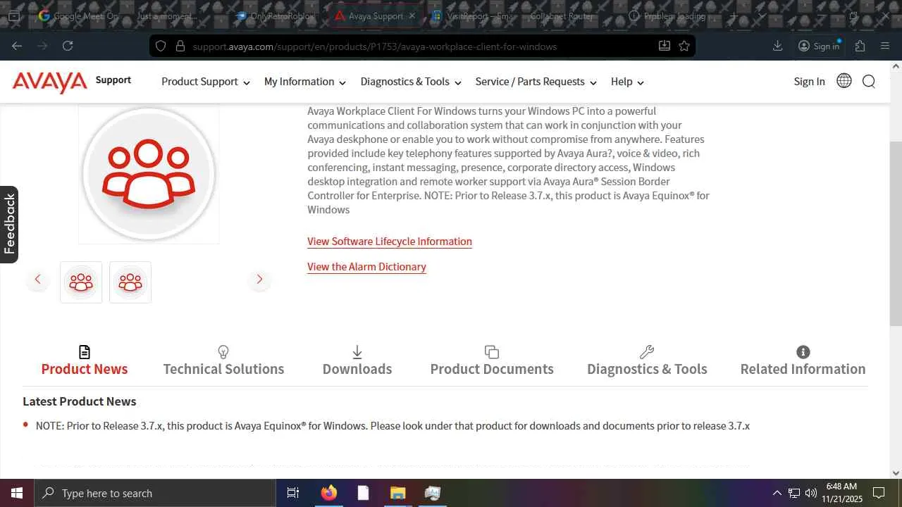The image size is (902, 507).
Task: Expand the Product Support menu
Action: click(206, 82)
